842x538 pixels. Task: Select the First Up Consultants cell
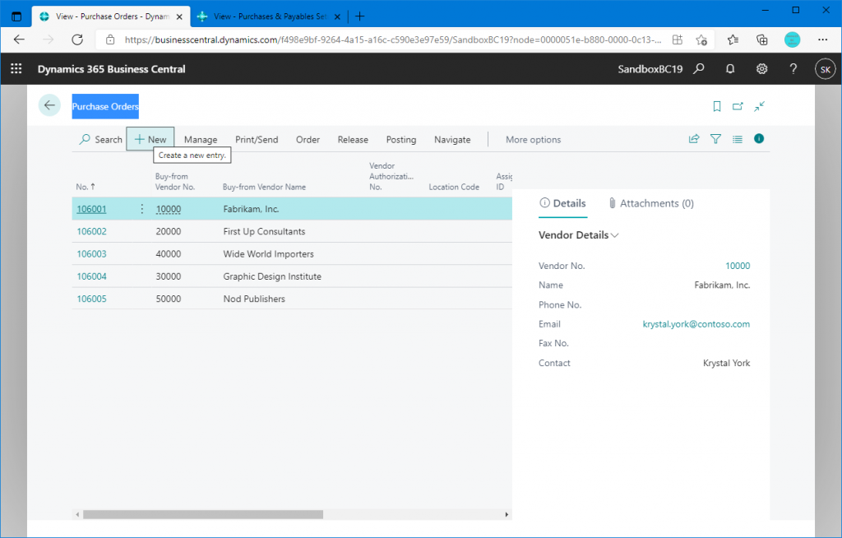pyautogui.click(x=264, y=232)
